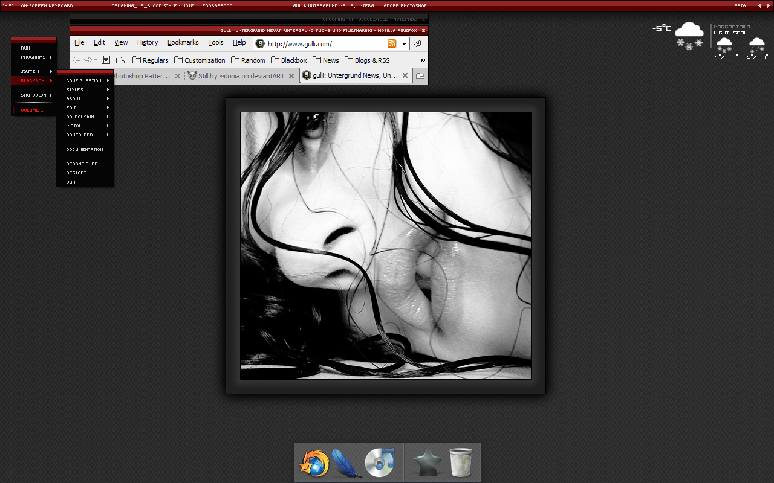774x483 pixels.
Task: Switch to On-Screen Keyboard taskbar item
Action: point(47,5)
